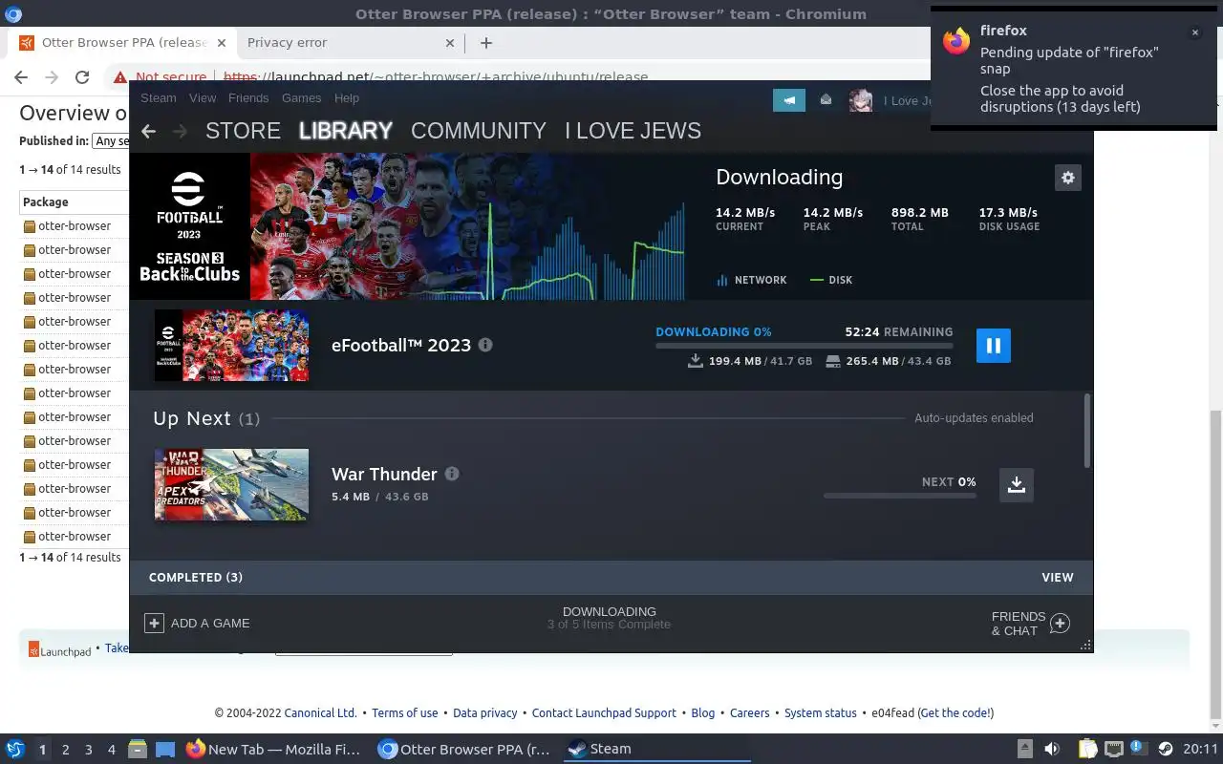Click show desktop icon in taskbar
This screenshot has width=1223, height=764.
(165, 750)
